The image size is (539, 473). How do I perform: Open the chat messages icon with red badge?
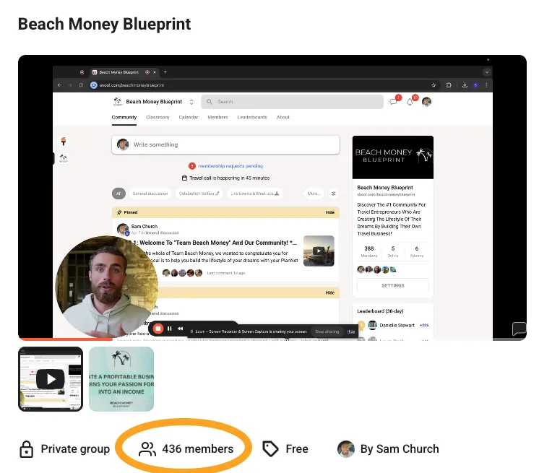(x=394, y=102)
